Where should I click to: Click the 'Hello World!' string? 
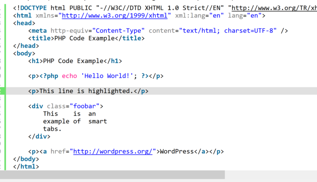107,76
